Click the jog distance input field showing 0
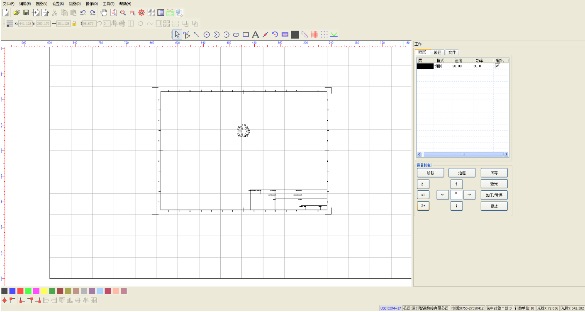 pos(456,195)
